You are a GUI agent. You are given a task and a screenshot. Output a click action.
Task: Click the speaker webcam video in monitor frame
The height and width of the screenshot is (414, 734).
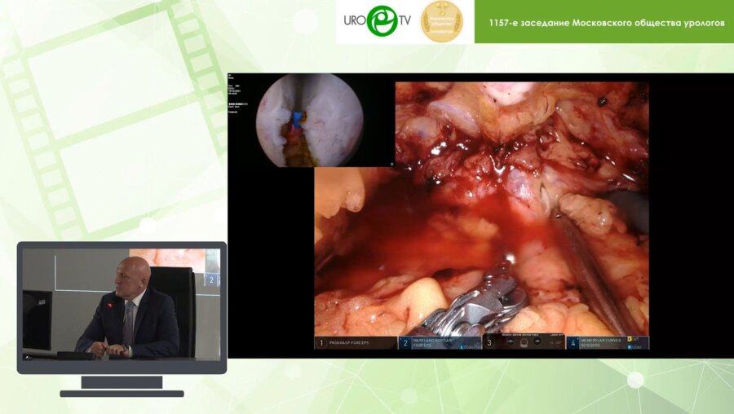coord(122,303)
